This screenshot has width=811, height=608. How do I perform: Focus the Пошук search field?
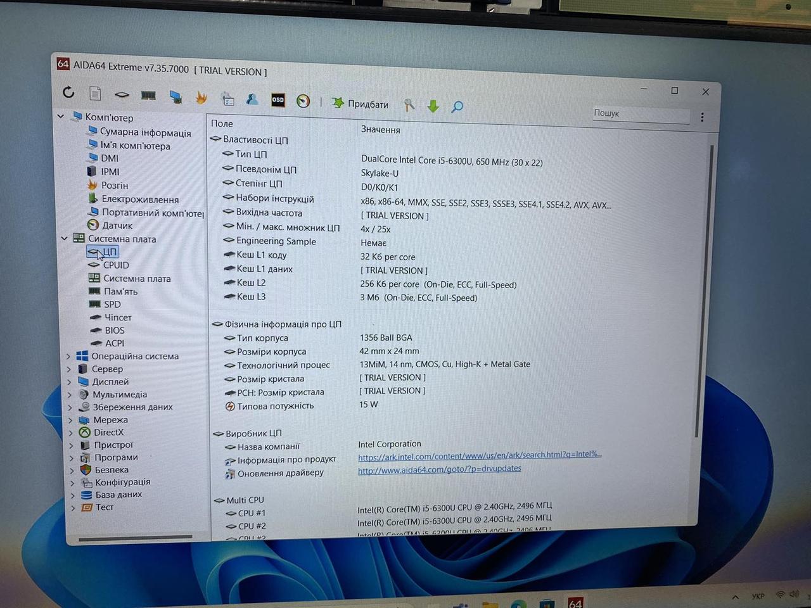tap(641, 114)
